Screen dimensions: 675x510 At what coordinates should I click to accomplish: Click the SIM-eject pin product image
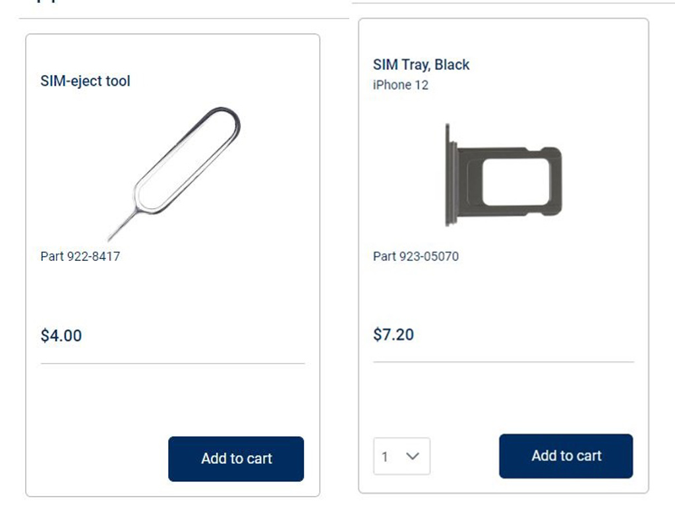tap(173, 174)
